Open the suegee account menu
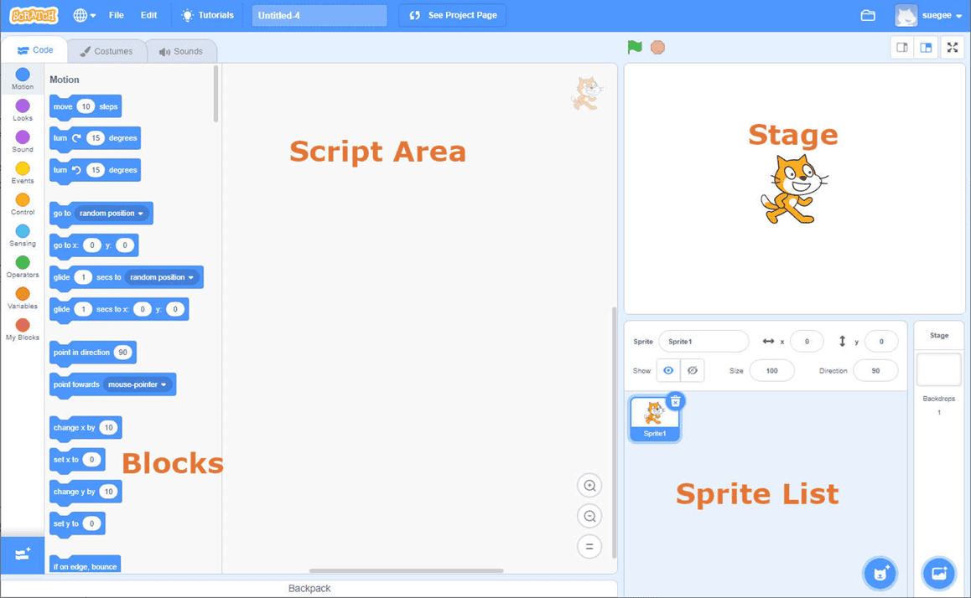The image size is (971, 598). [x=935, y=14]
